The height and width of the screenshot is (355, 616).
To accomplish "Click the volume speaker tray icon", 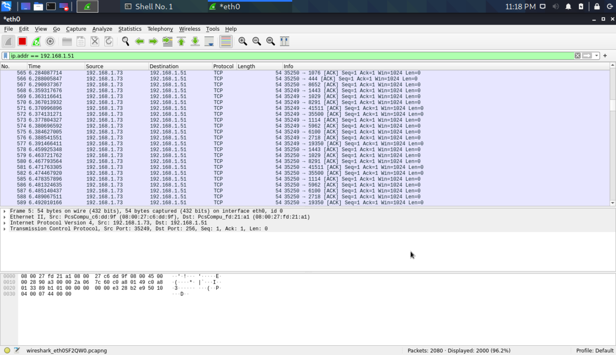I will click(555, 7).
